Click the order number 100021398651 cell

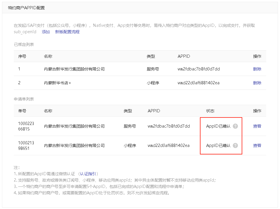[x=26, y=145]
